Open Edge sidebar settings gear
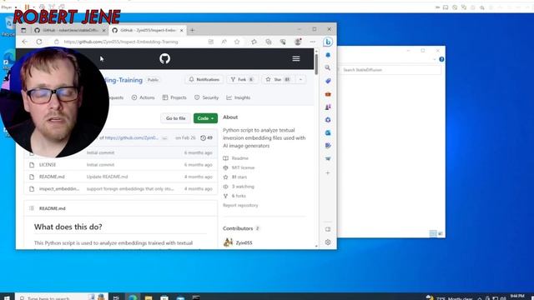Image resolution: width=534 pixels, height=300 pixels. coord(328,242)
